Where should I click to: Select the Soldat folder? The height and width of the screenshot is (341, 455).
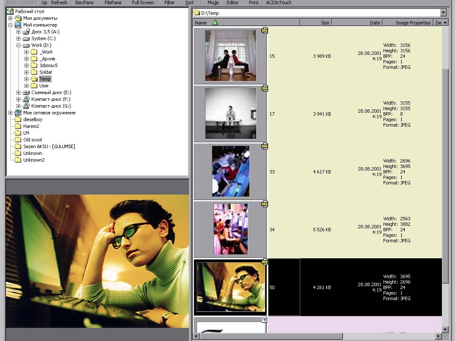click(x=46, y=72)
